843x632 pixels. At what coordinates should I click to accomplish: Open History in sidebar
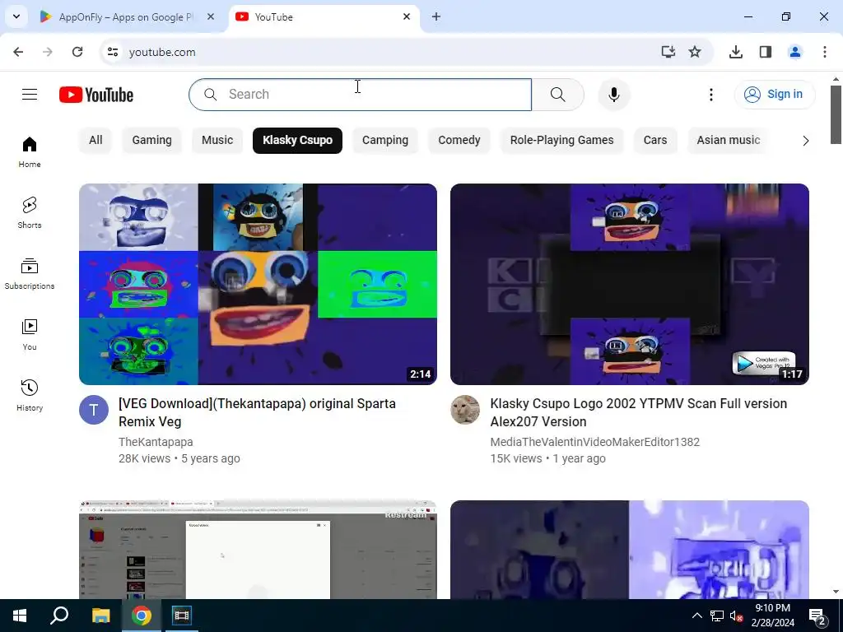click(x=30, y=395)
